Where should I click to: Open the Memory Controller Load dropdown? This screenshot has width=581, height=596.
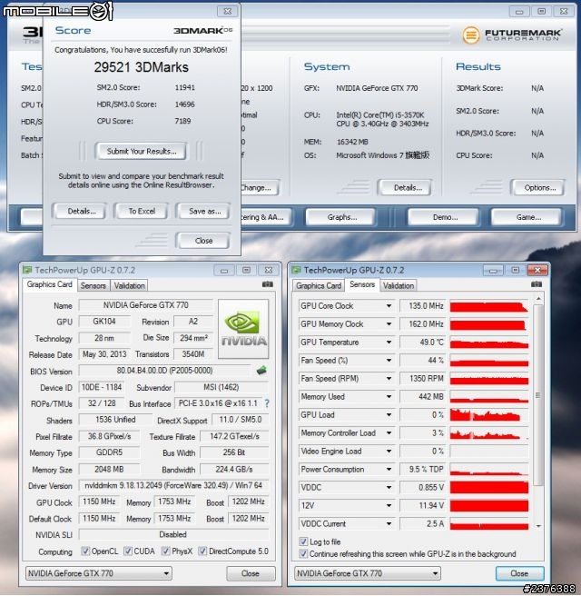tap(389, 433)
